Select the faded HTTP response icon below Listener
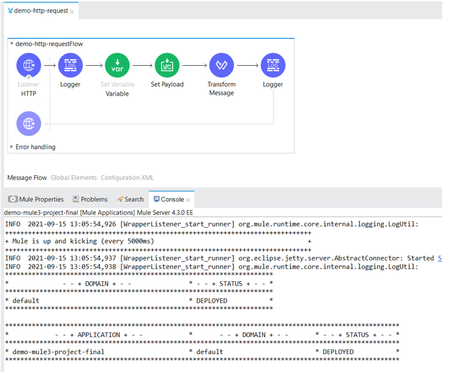The height and width of the screenshot is (374, 454). pyautogui.click(x=29, y=124)
